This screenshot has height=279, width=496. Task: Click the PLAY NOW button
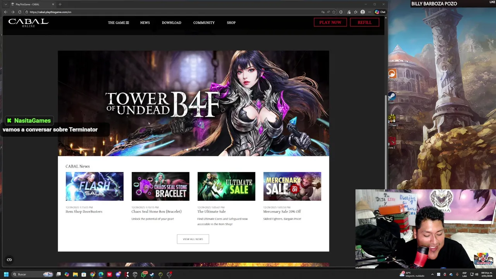click(330, 22)
